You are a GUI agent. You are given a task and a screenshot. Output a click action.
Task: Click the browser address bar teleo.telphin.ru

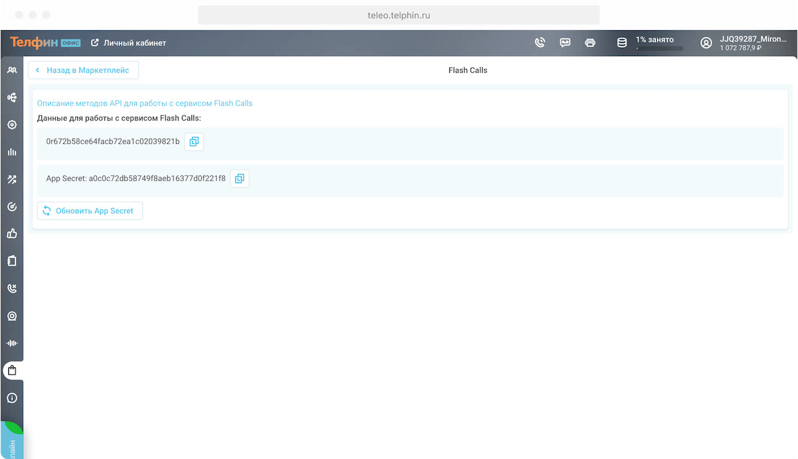pyautogui.click(x=398, y=15)
